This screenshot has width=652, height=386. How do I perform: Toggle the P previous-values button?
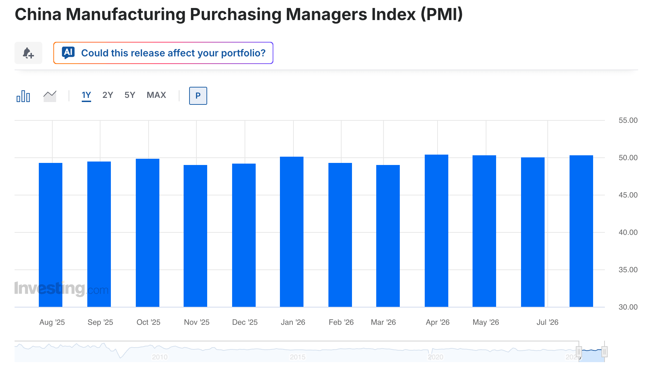point(198,96)
